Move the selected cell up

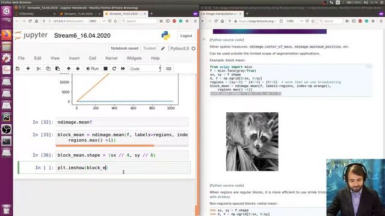coord(69,68)
